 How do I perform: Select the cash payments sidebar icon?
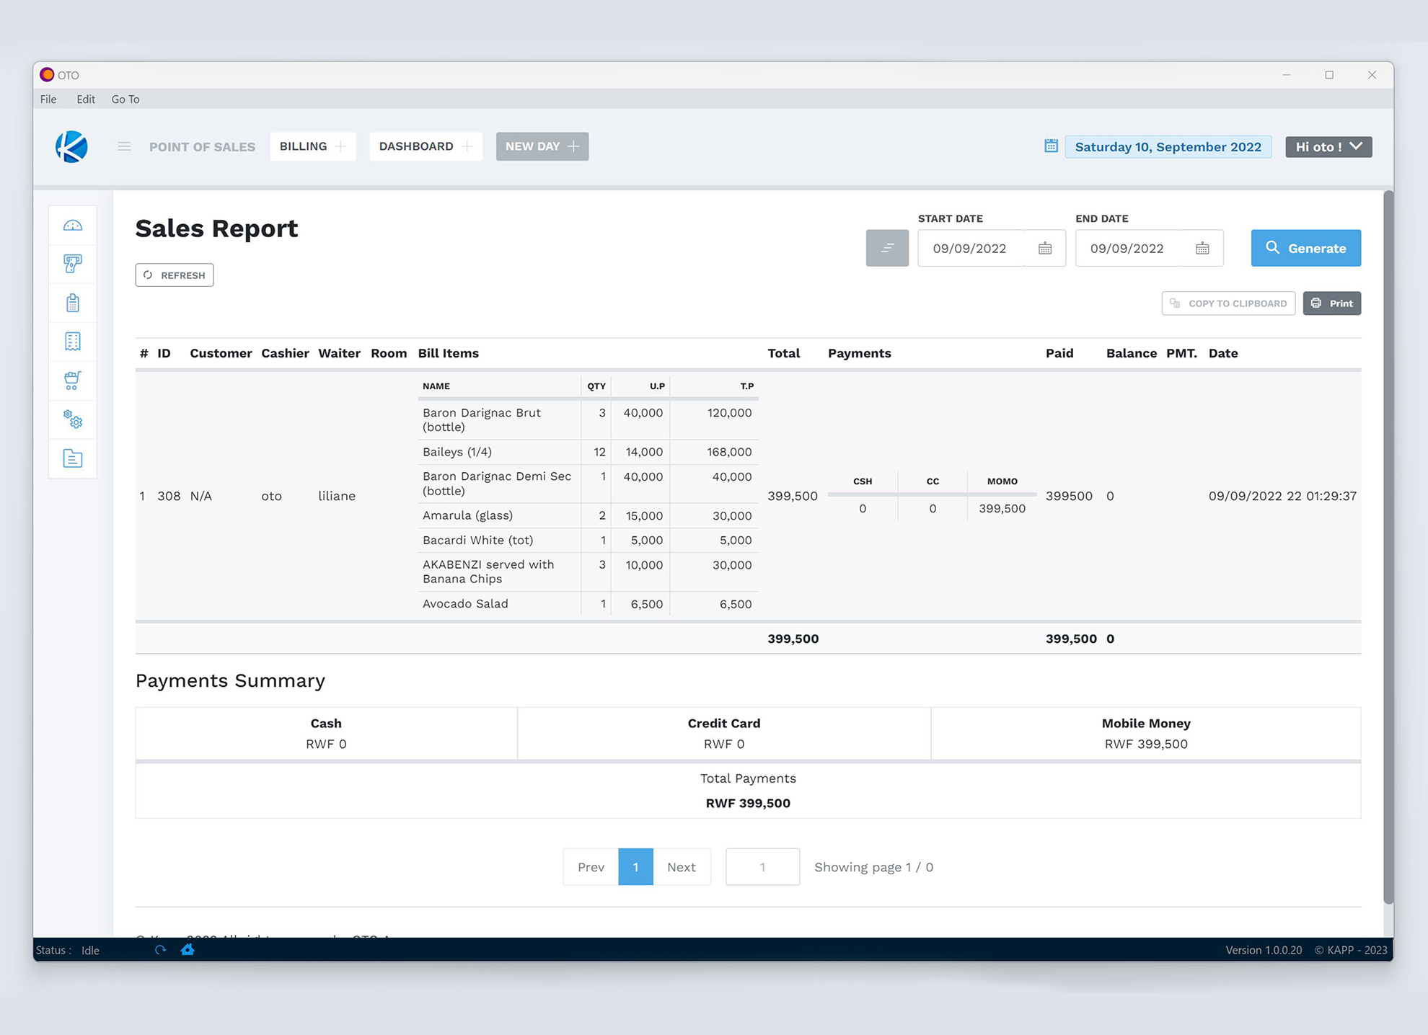point(72,264)
